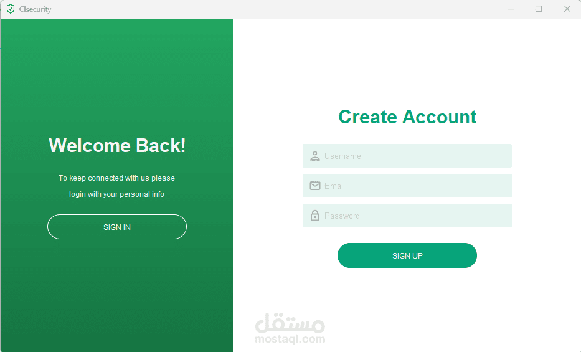Click the "login with your personal info" line
This screenshot has width=581, height=352.
pyautogui.click(x=116, y=194)
